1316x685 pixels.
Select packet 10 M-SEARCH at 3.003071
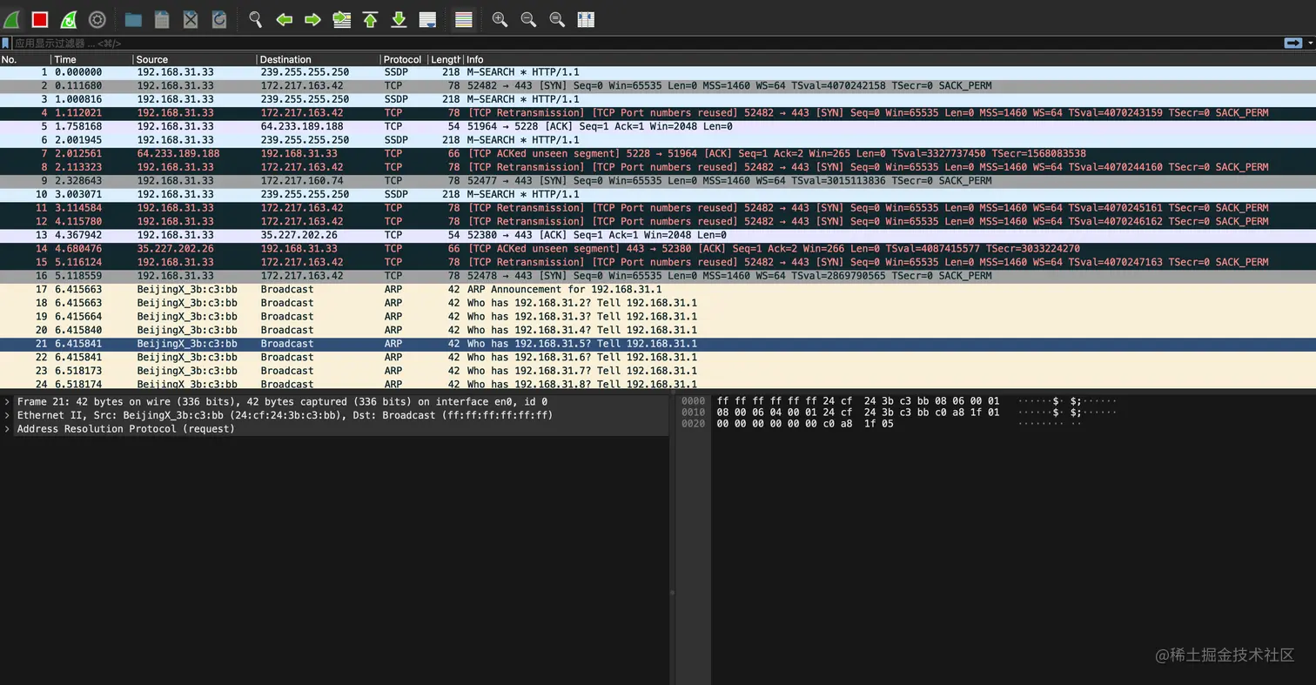click(658, 195)
